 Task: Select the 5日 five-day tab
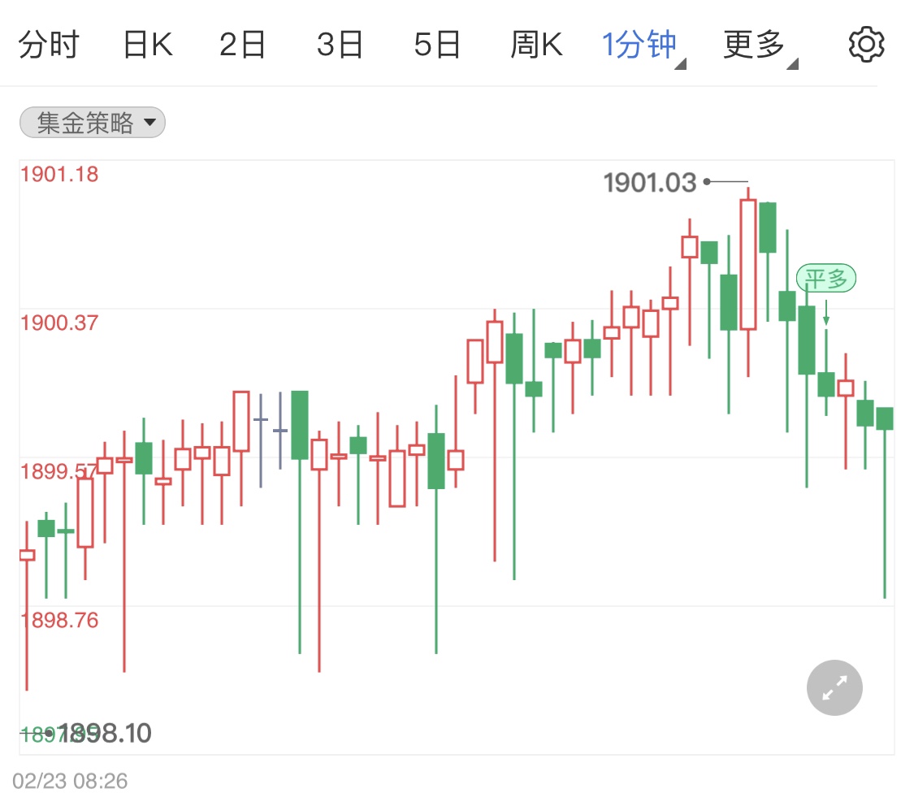(x=437, y=45)
